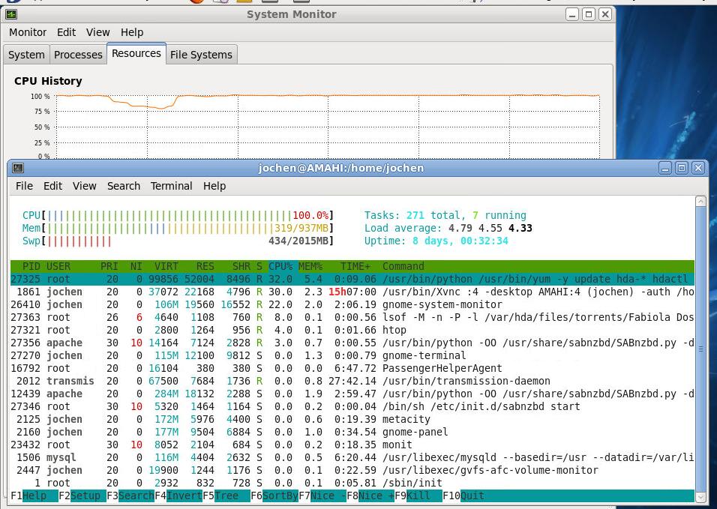Open View menu in System Monitor
This screenshot has height=509, width=717.
coord(97,32)
